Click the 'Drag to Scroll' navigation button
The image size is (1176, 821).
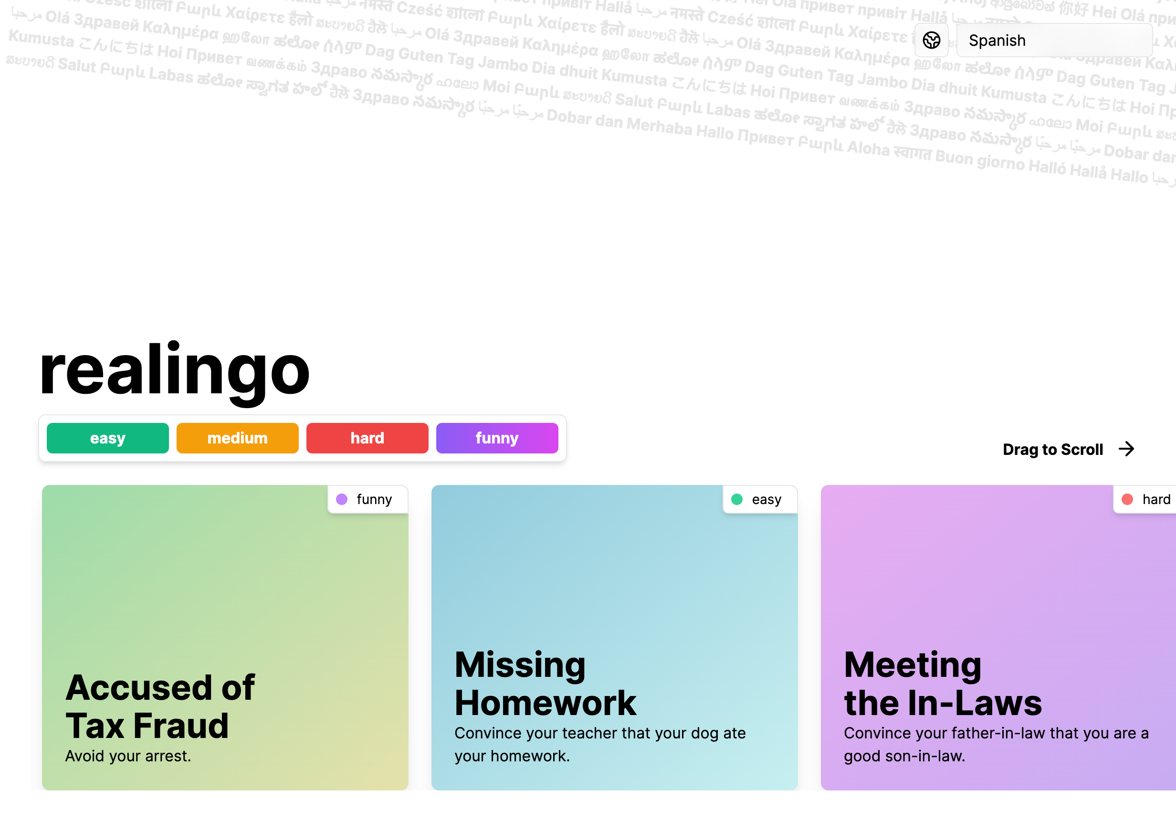[1069, 449]
